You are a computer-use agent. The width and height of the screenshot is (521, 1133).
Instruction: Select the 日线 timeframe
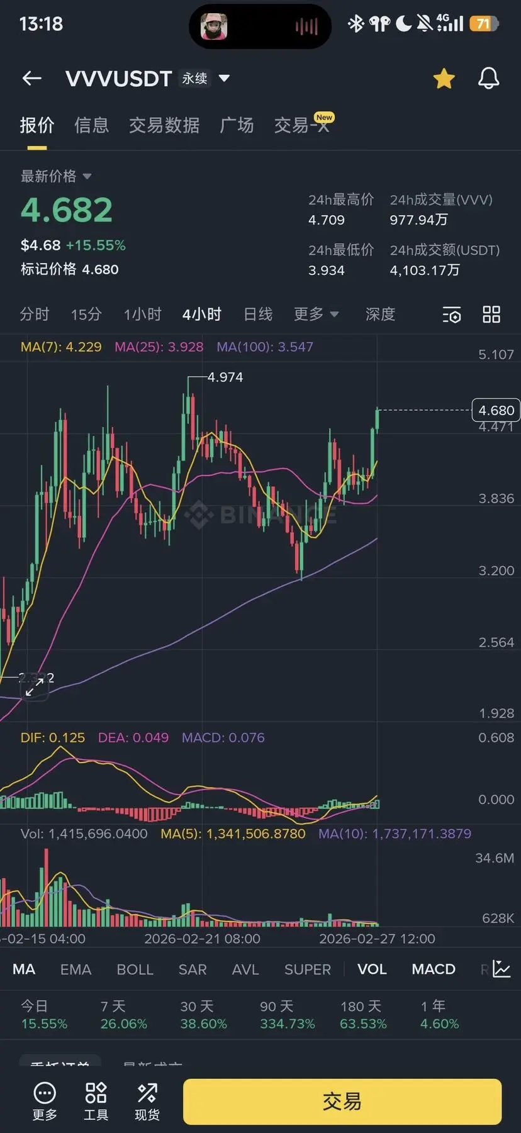(x=258, y=314)
